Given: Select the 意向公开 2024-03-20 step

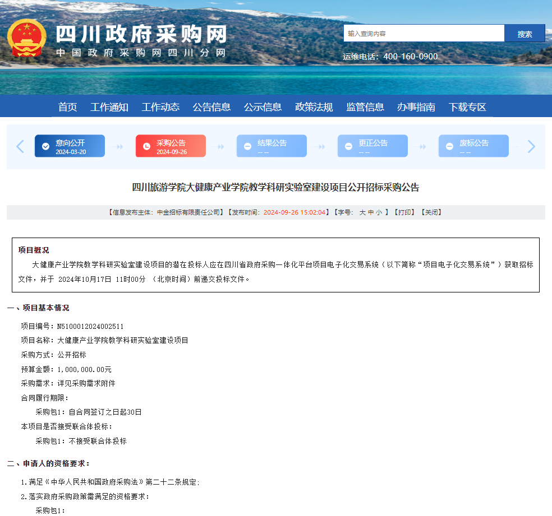Looking at the screenshot, I should coord(70,146).
